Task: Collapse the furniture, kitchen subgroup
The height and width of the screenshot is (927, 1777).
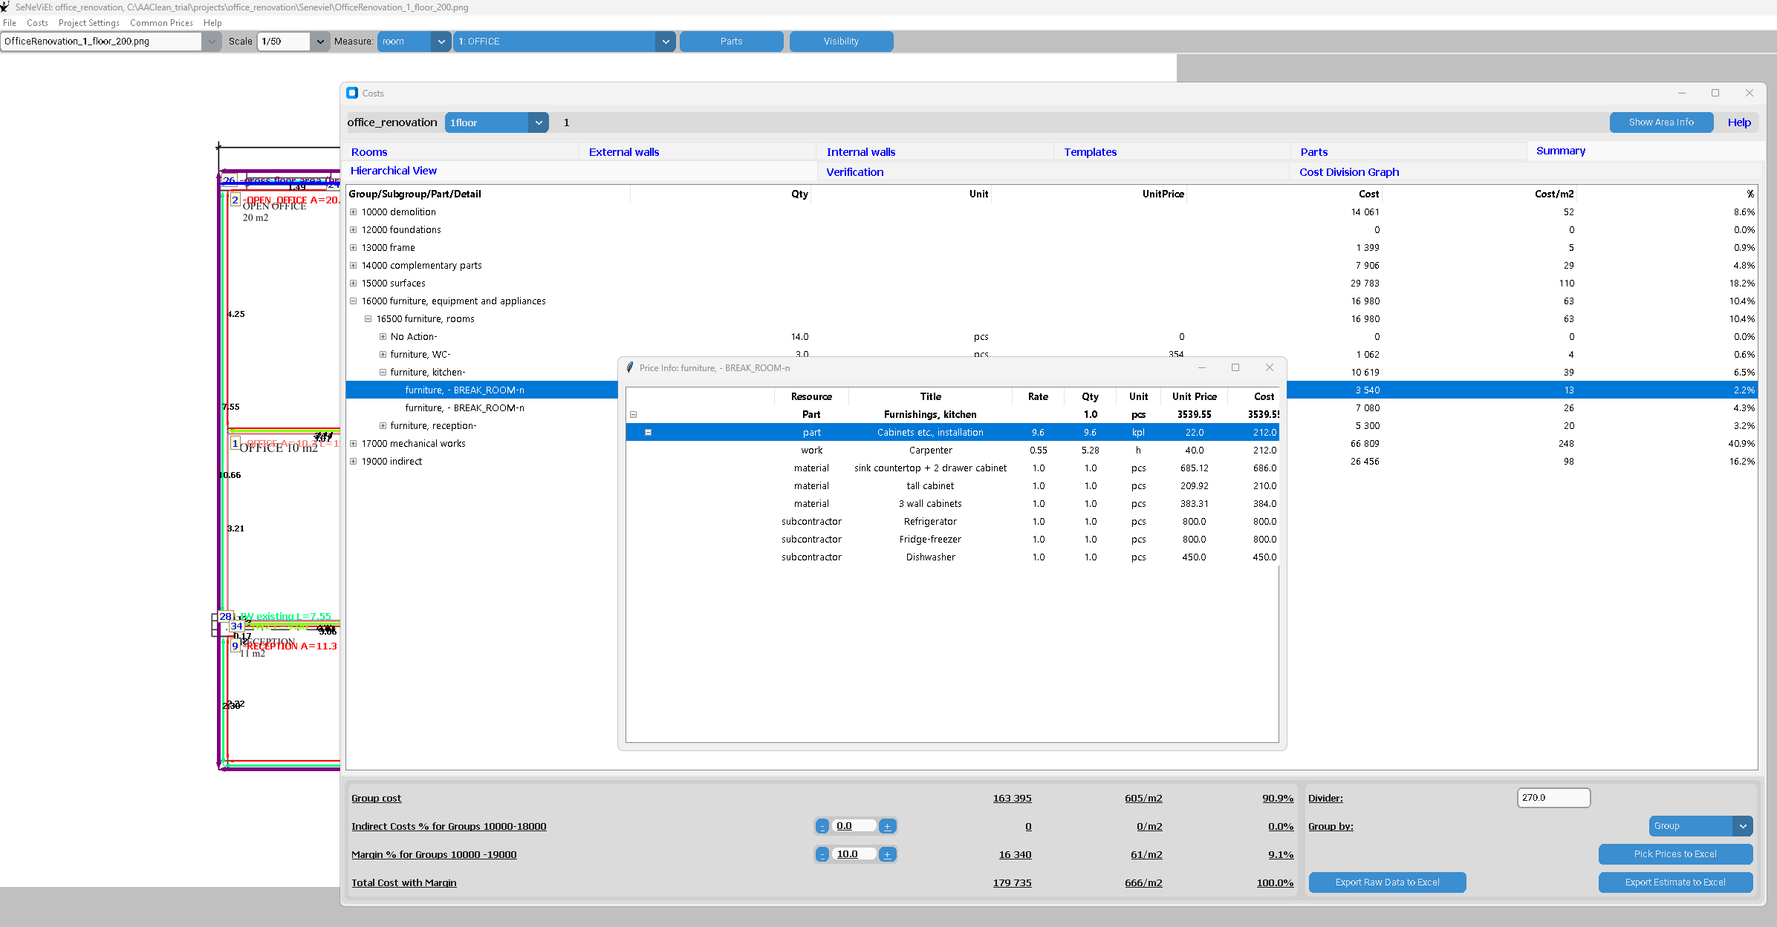Action: click(383, 373)
